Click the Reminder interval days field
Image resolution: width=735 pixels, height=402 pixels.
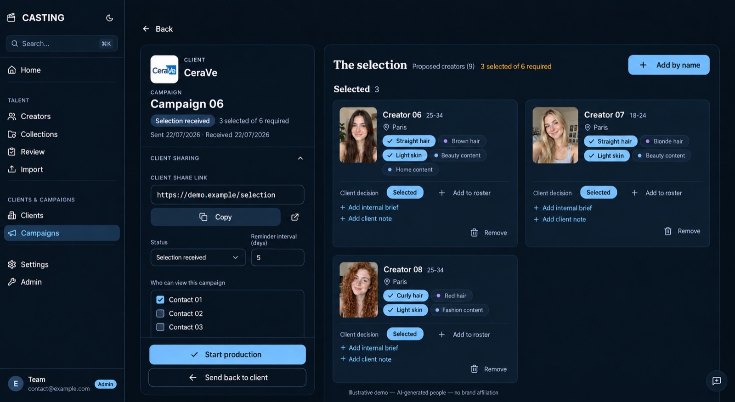277,257
